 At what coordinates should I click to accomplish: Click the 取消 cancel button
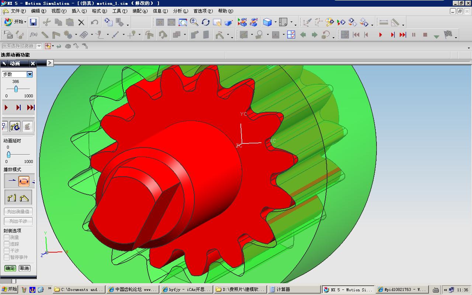click(24, 268)
